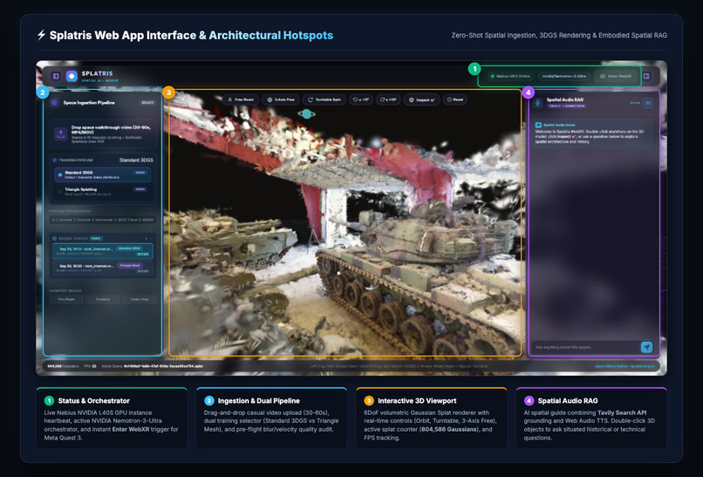Select Free Roam under Viewport Modes
The image size is (703, 477).
click(x=66, y=299)
